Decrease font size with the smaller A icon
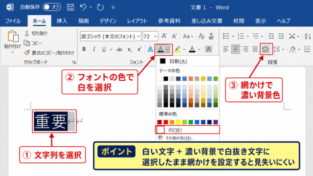Viewport: 313px width, 176px height. [174, 36]
